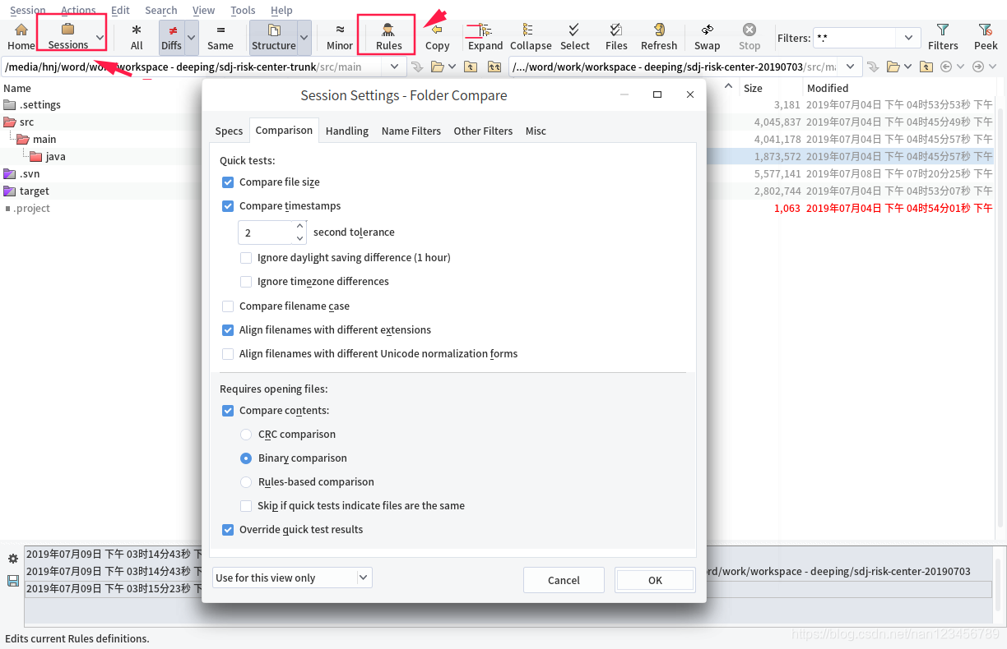Browse for the left folder icon

click(x=438, y=67)
